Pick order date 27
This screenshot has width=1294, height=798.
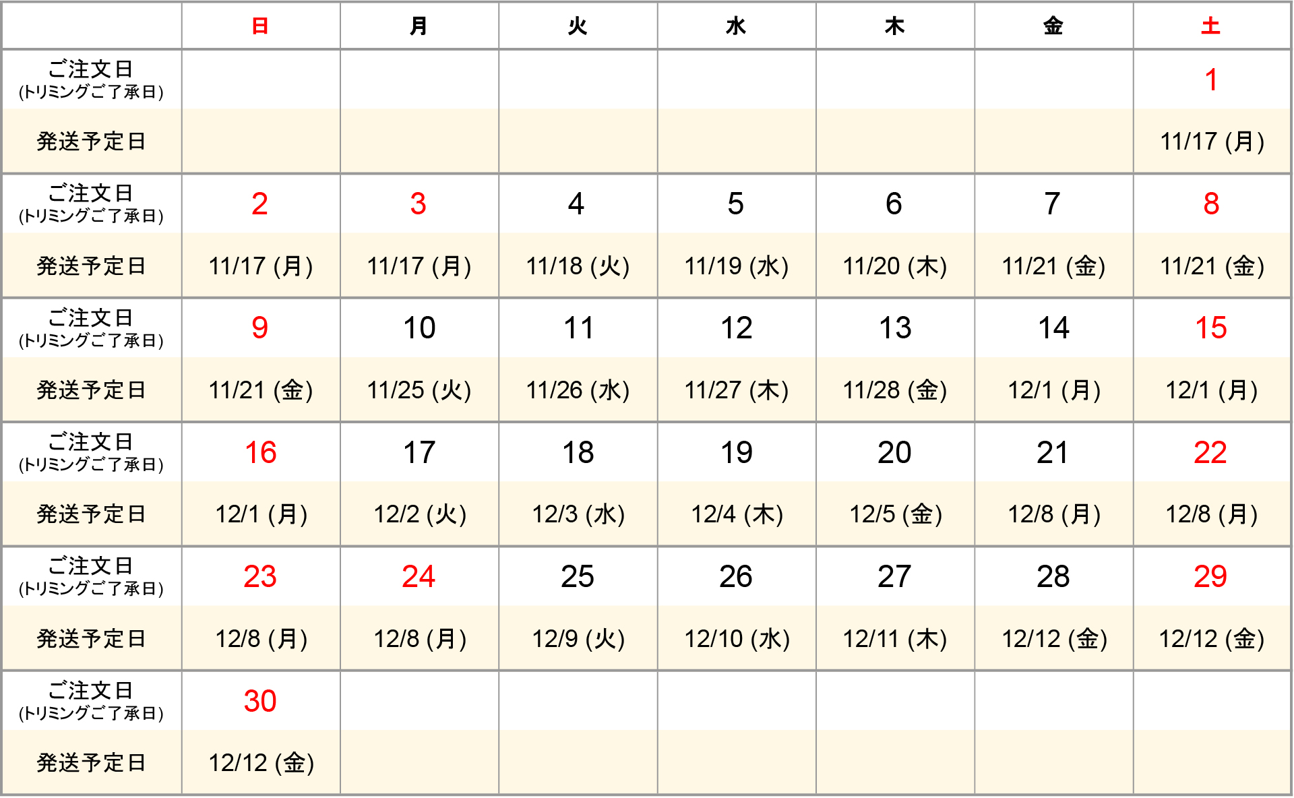894,576
